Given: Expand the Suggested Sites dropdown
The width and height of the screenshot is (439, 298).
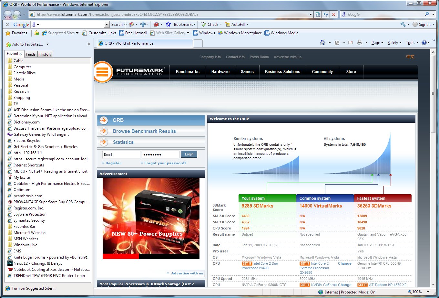Looking at the screenshot, I should [x=77, y=33].
